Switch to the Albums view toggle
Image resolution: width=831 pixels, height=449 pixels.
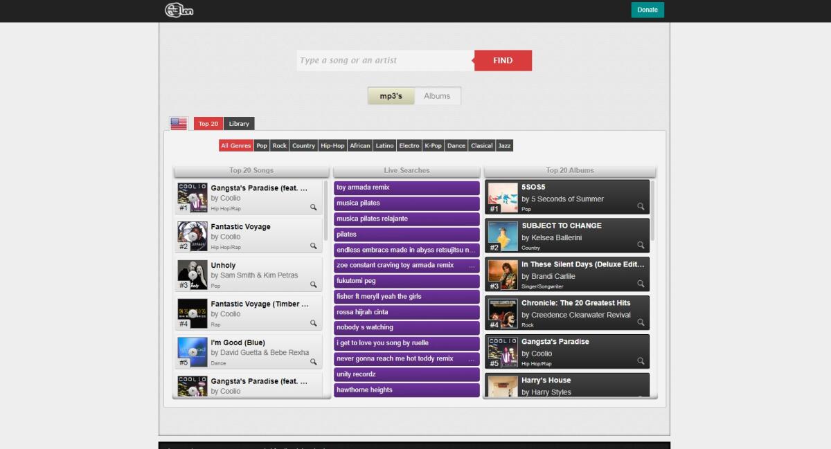(x=438, y=95)
